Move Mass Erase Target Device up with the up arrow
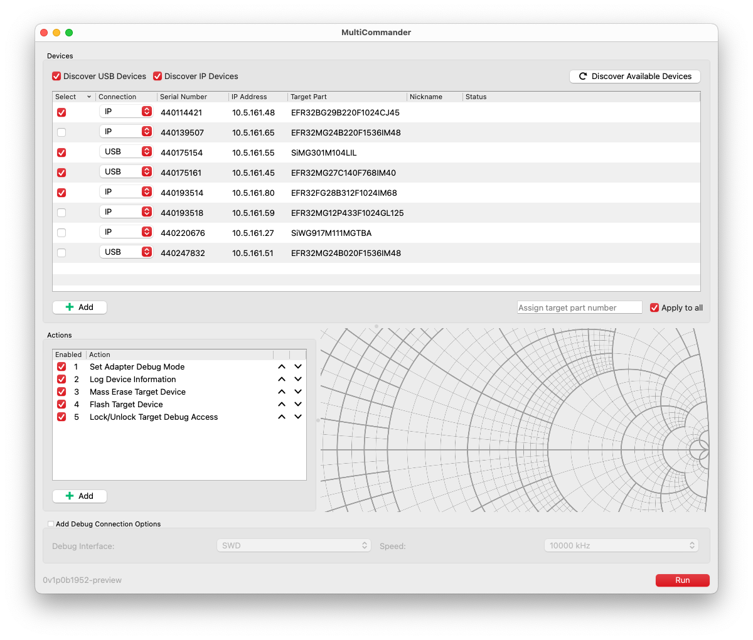753x640 pixels. pyautogui.click(x=281, y=391)
